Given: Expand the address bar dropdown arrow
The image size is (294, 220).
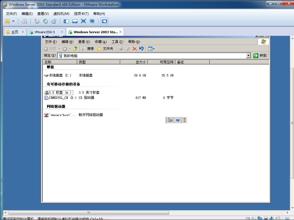Looking at the screenshot, I should (x=248, y=56).
